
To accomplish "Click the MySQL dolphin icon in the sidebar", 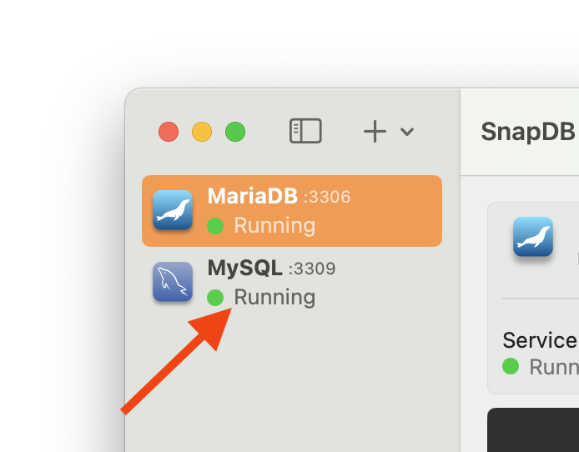I will coord(173,282).
